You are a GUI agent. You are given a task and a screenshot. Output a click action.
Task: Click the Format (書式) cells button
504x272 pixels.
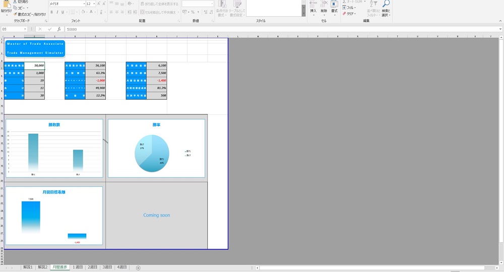pyautogui.click(x=334, y=7)
